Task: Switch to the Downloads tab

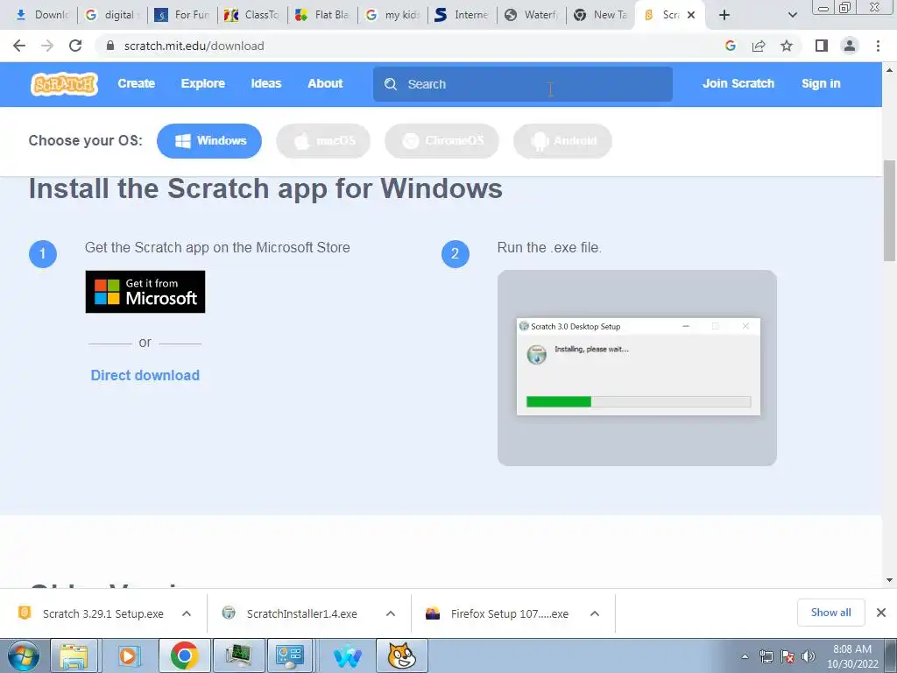Action: pos(42,15)
